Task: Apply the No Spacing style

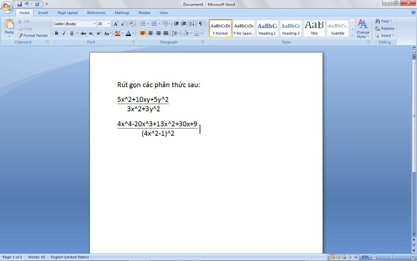Action: (244, 28)
